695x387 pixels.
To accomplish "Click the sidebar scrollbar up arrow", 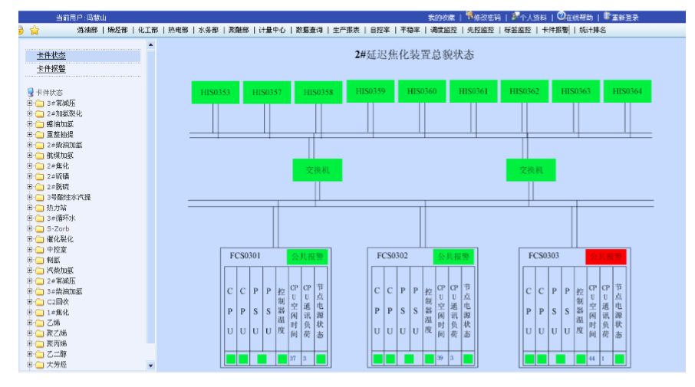I will (150, 44).
